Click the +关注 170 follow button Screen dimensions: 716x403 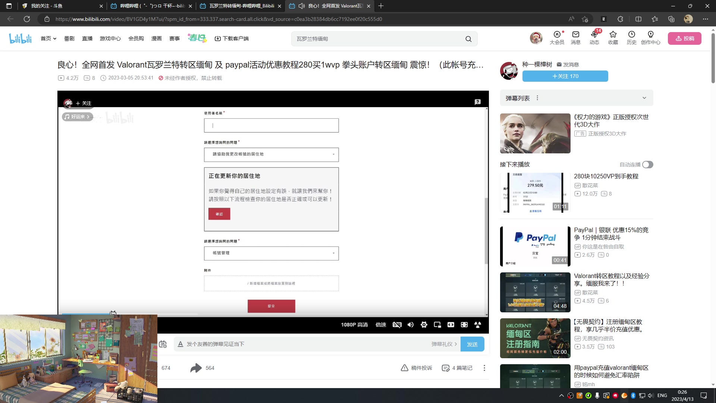[565, 76]
